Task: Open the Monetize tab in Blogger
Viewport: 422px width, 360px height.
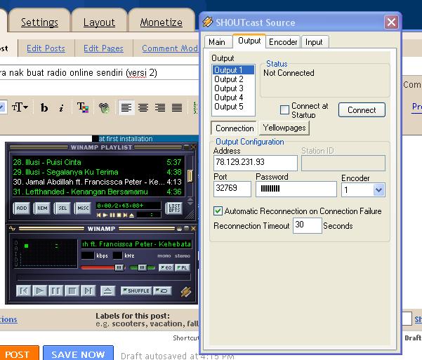Action: [161, 22]
